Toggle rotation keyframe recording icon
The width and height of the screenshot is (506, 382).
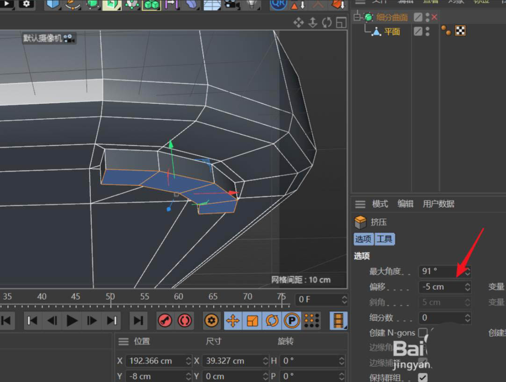tap(272, 321)
